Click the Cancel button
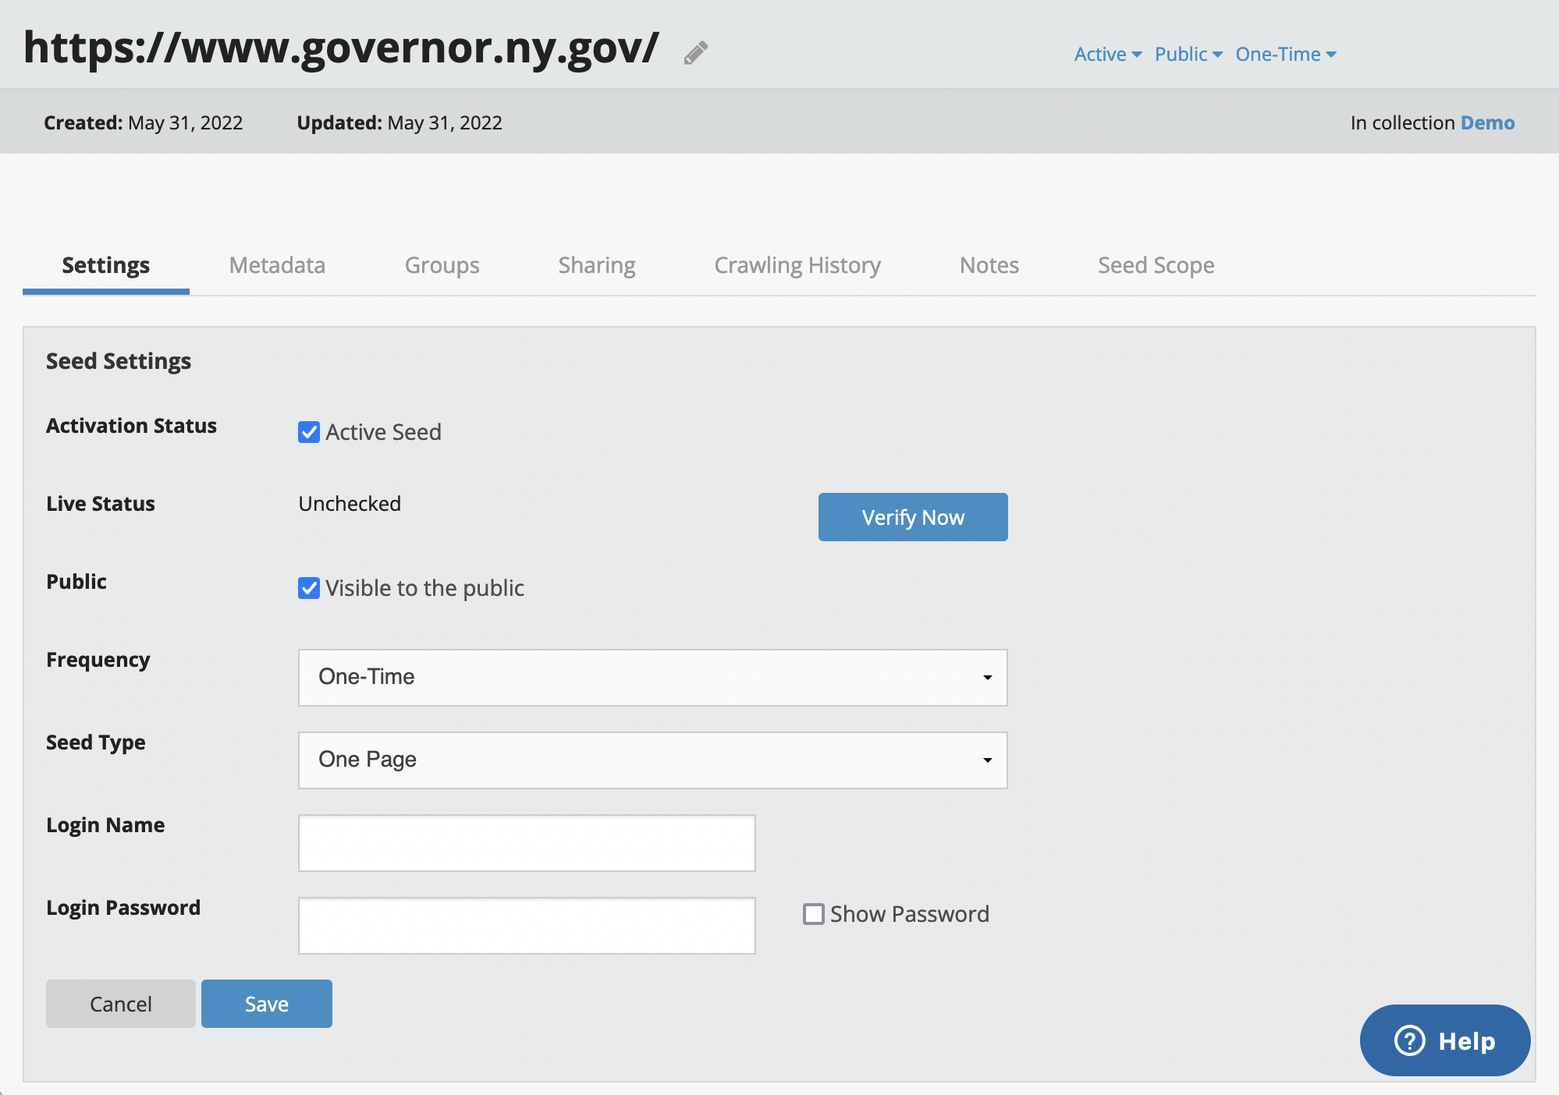The height and width of the screenshot is (1095, 1559). pos(120,1004)
